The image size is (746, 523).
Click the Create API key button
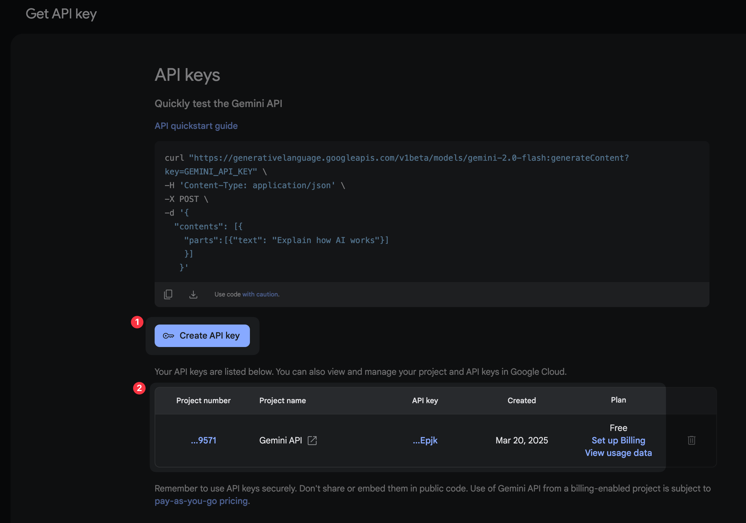(202, 336)
